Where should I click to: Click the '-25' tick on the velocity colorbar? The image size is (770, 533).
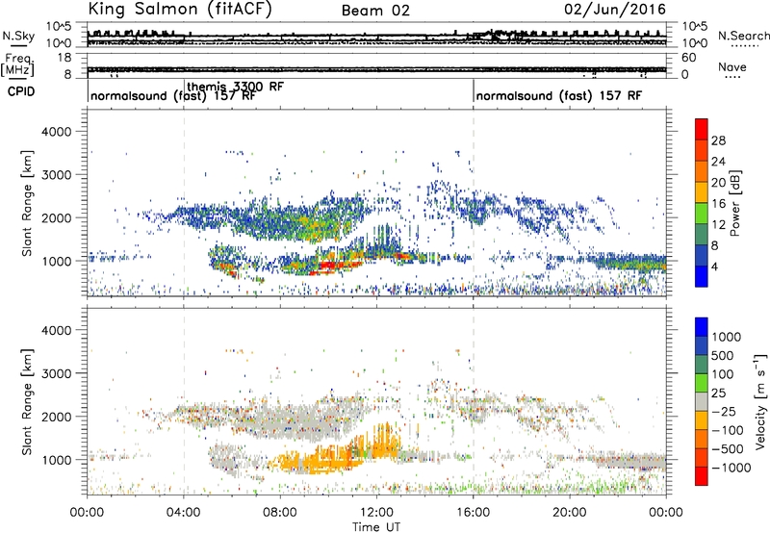pos(724,411)
